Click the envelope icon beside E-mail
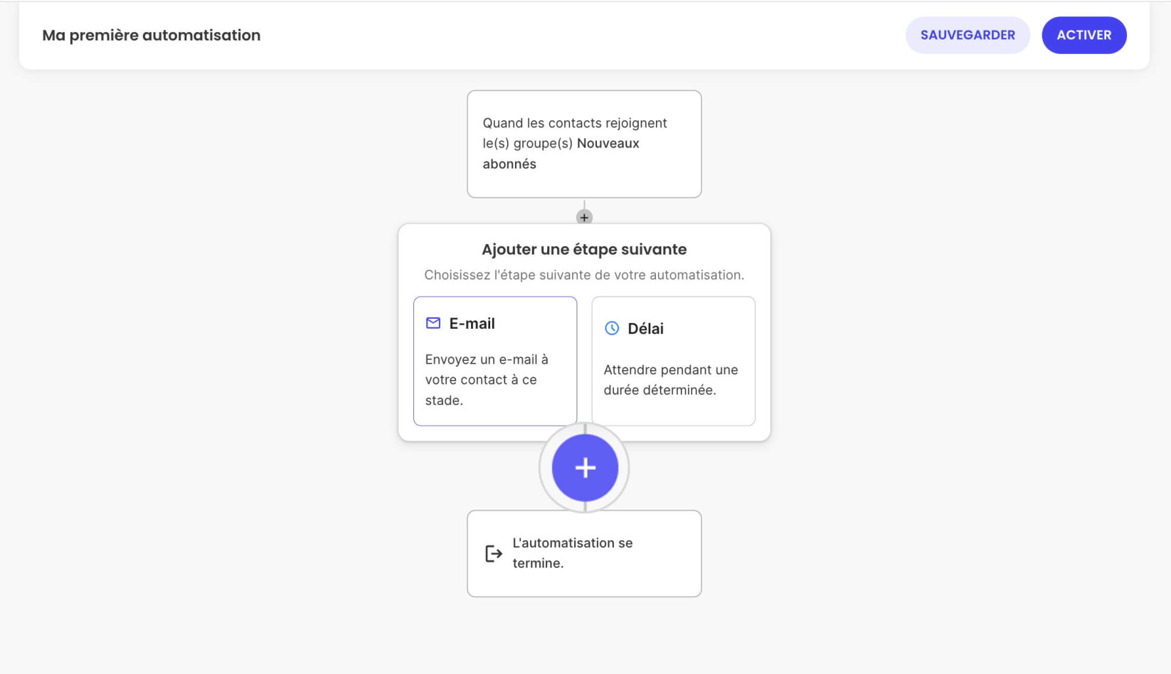The width and height of the screenshot is (1171, 674). pyautogui.click(x=433, y=323)
